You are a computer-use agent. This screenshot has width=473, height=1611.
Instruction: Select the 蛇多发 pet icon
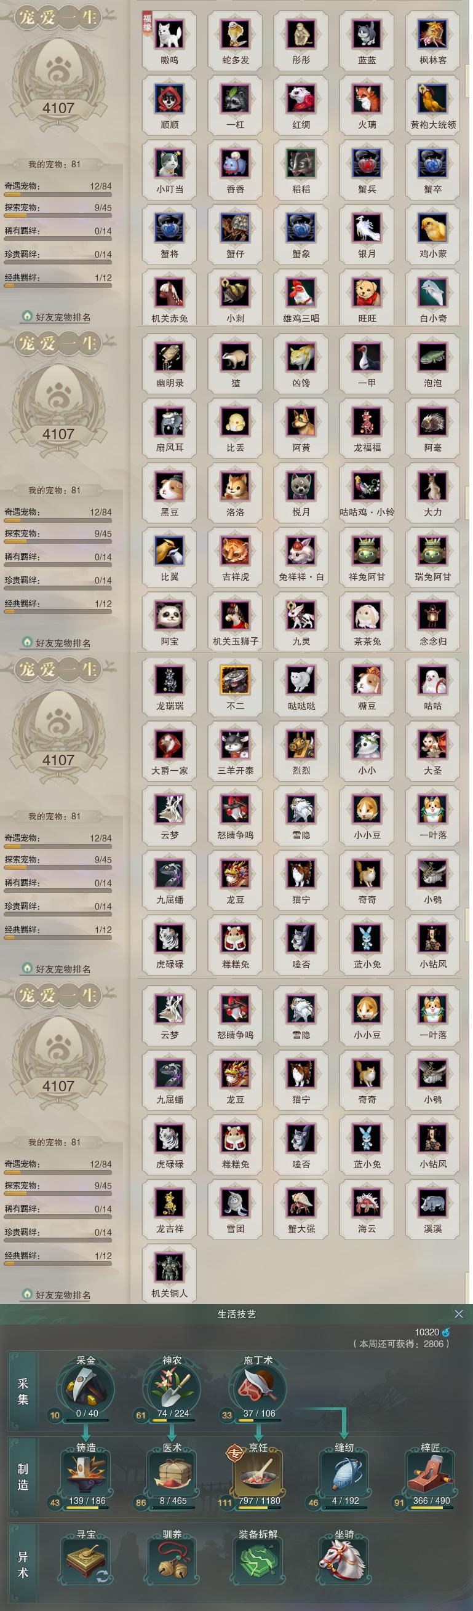[235, 34]
